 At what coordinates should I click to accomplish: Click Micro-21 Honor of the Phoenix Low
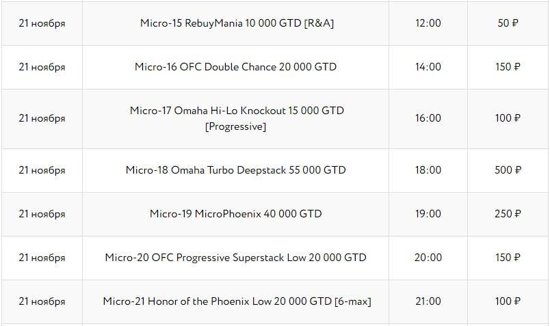coord(237,301)
